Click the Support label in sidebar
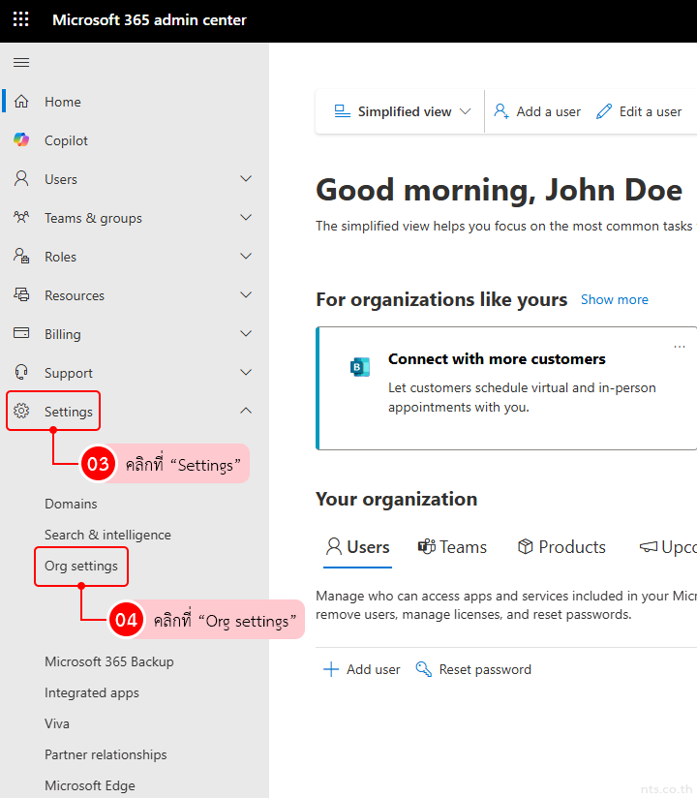Image resolution: width=697 pixels, height=798 pixels. click(x=69, y=373)
